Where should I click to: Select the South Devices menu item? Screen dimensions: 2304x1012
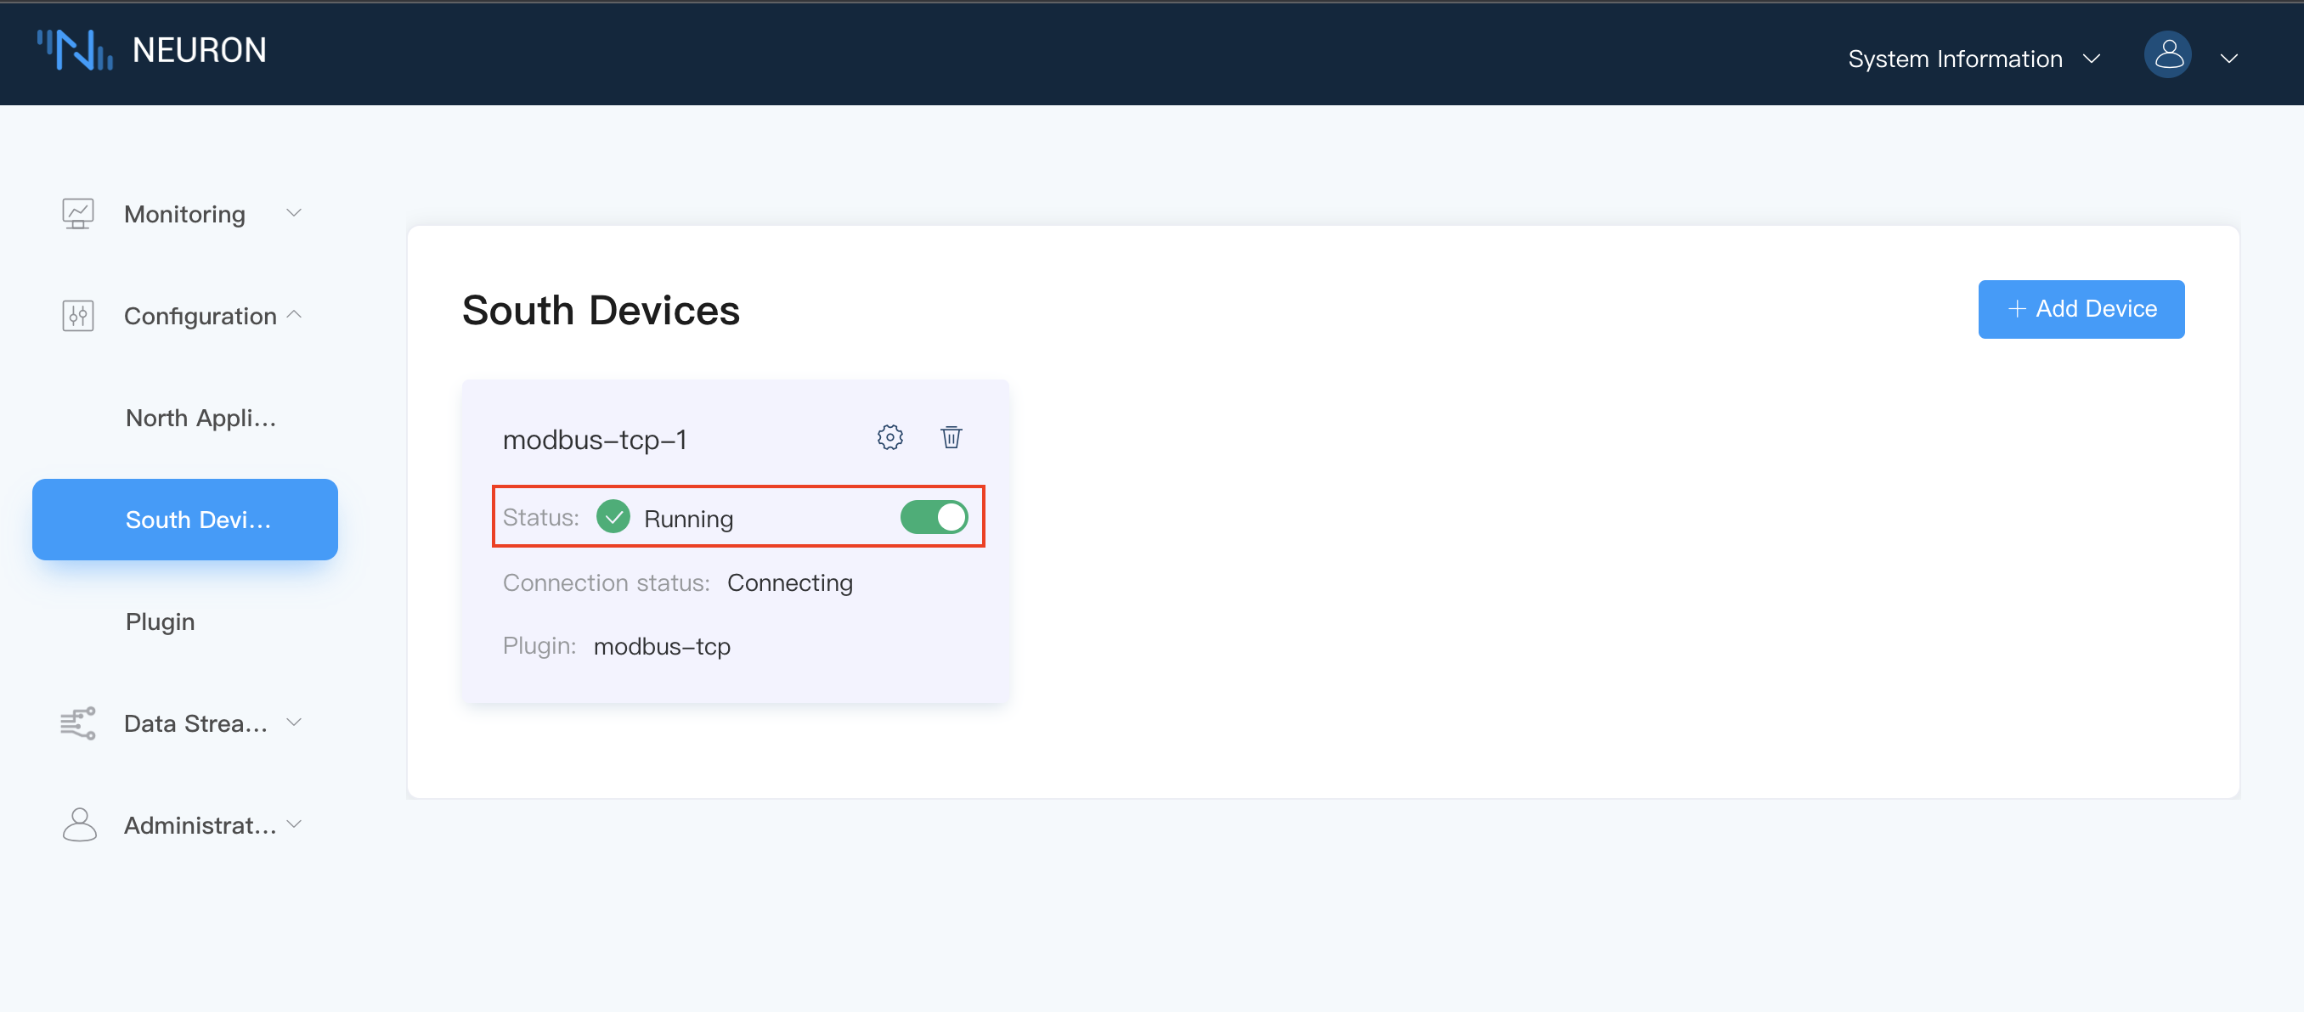(185, 520)
